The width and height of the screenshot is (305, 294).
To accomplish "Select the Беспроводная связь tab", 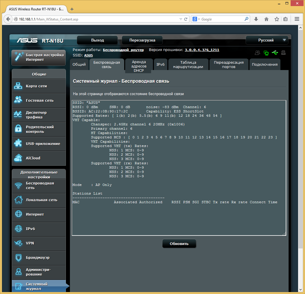I will pyautogui.click(x=106, y=64).
